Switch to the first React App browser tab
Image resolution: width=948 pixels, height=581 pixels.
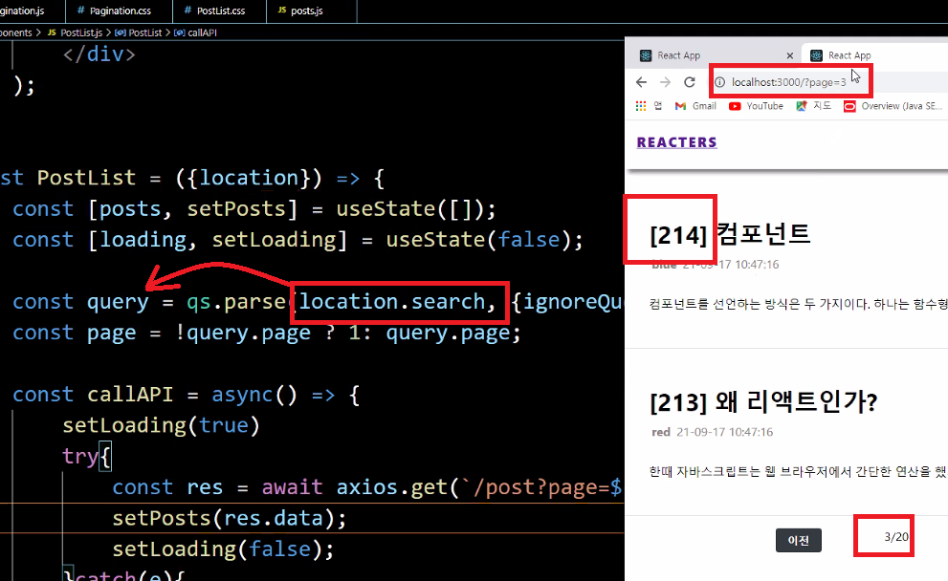[714, 55]
